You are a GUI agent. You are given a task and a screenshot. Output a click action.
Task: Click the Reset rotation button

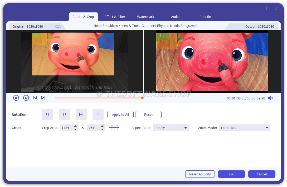pos(148,115)
